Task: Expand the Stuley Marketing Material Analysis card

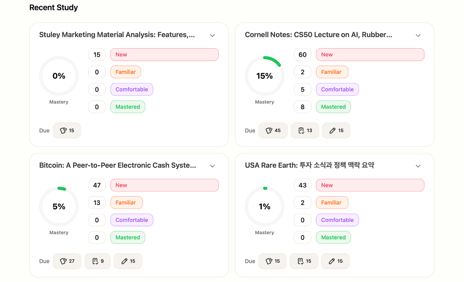Action: (212, 35)
